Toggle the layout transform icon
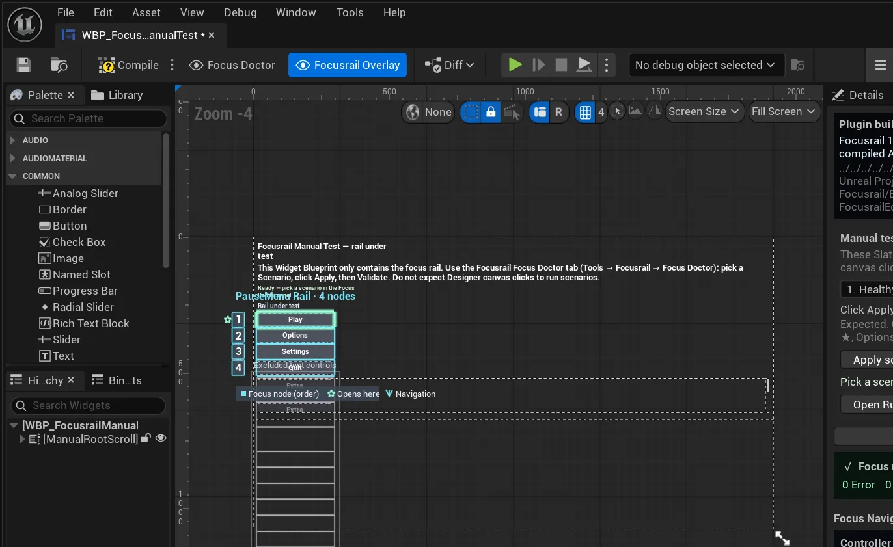893x547 pixels. 540,112
